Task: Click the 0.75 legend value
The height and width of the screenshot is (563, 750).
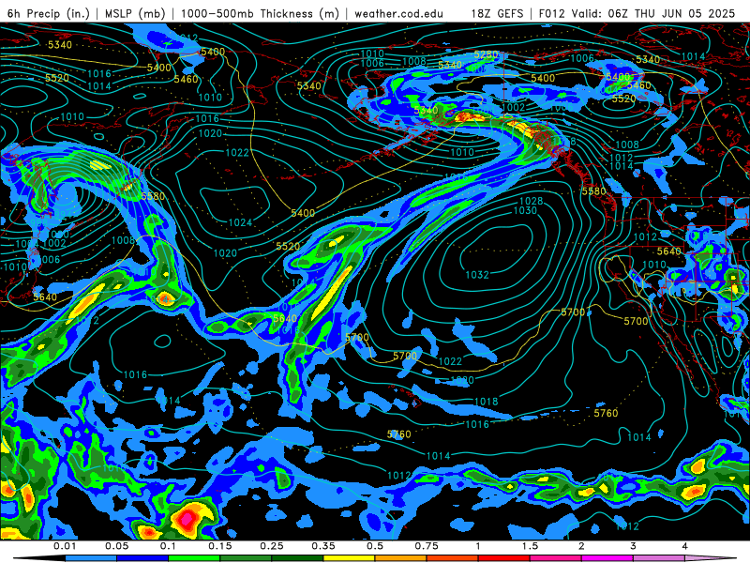Action: (427, 546)
